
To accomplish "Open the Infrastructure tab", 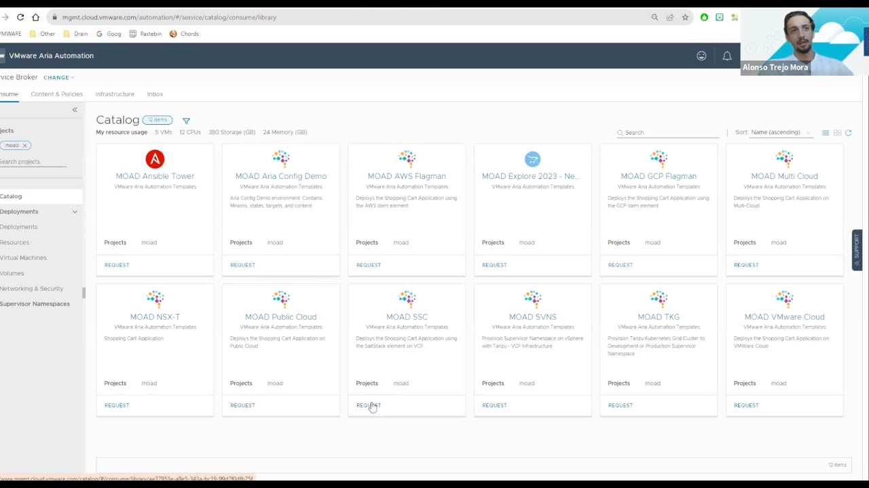I will pyautogui.click(x=115, y=94).
